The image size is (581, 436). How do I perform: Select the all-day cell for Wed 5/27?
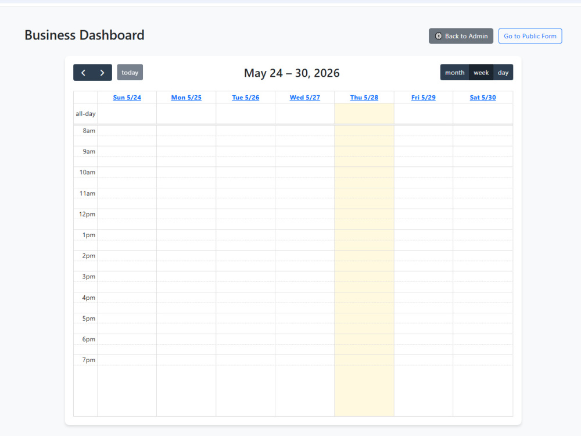(x=305, y=113)
